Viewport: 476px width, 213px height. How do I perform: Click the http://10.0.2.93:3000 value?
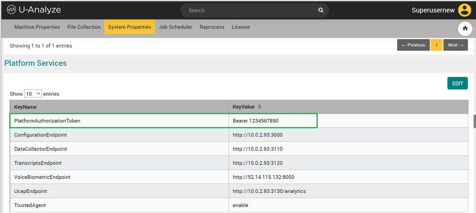pyautogui.click(x=258, y=135)
